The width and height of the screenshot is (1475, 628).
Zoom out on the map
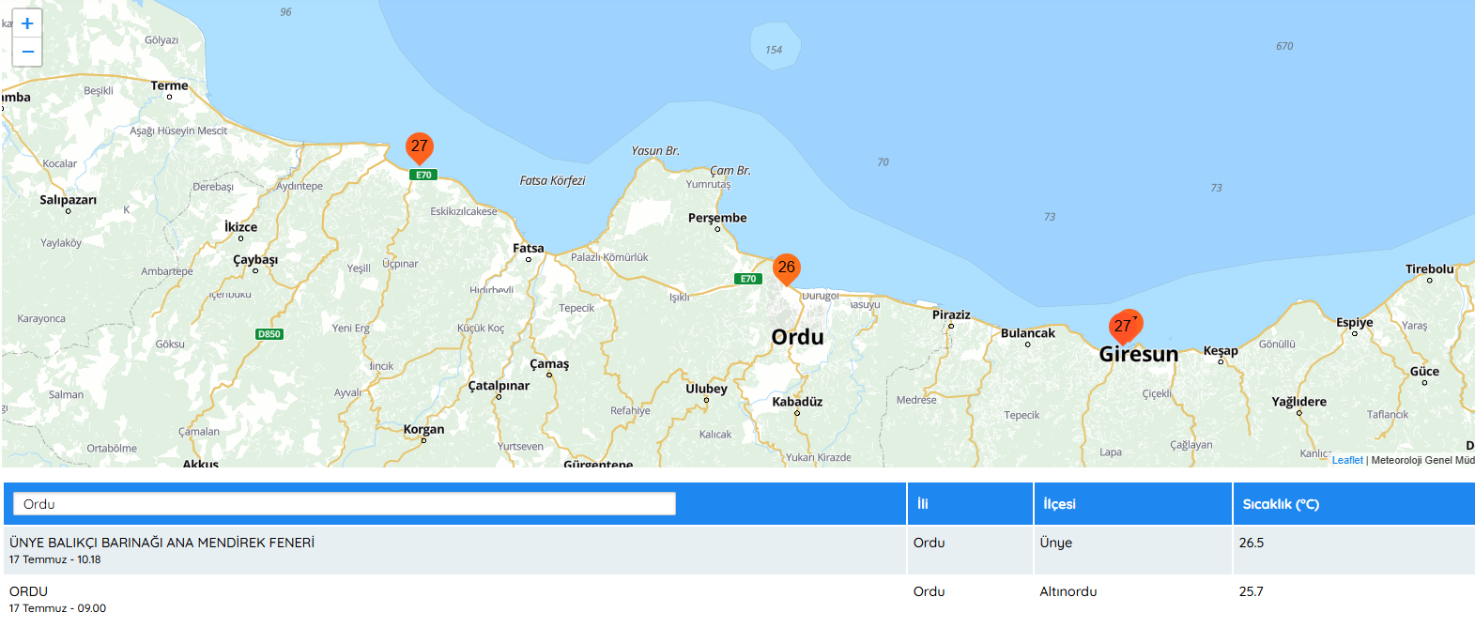click(27, 52)
